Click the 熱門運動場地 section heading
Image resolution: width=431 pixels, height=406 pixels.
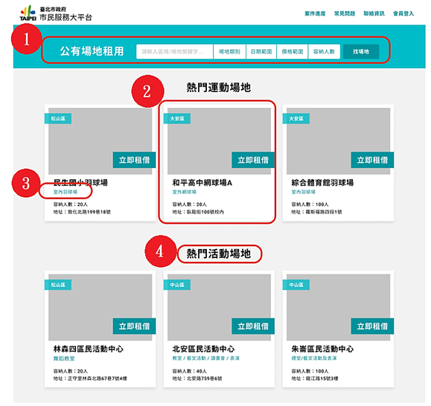click(219, 87)
